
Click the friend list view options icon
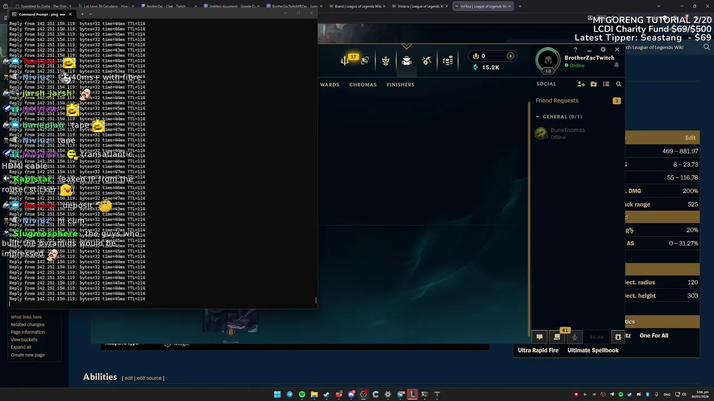606,84
